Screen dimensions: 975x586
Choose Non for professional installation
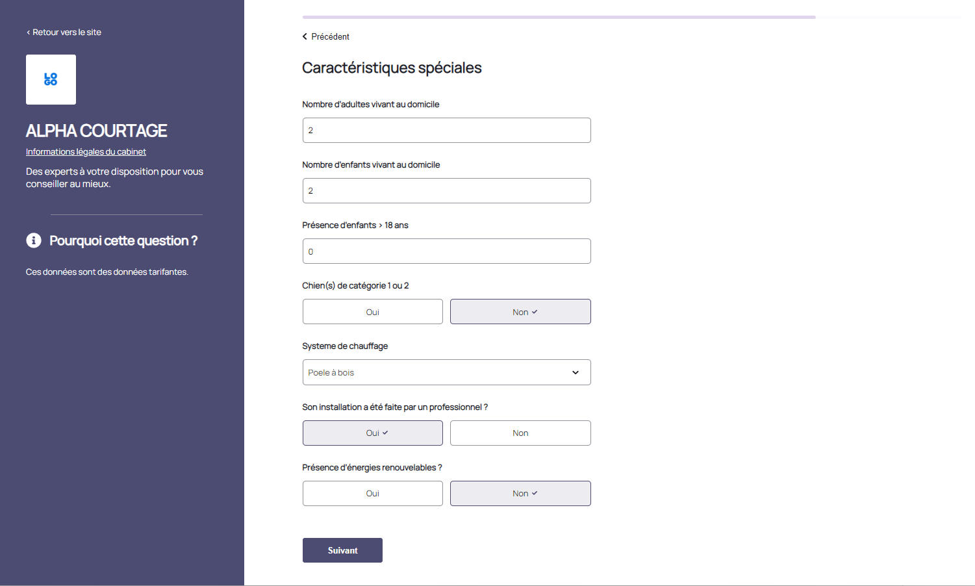(x=520, y=433)
